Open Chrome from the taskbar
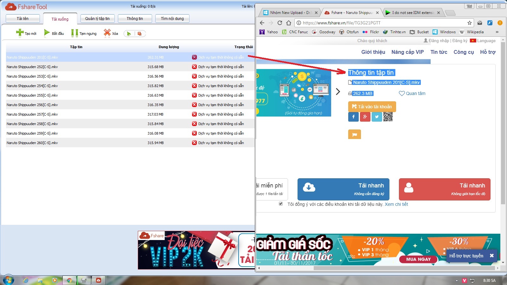Image resolution: width=507 pixels, height=285 pixels. tap(69, 280)
